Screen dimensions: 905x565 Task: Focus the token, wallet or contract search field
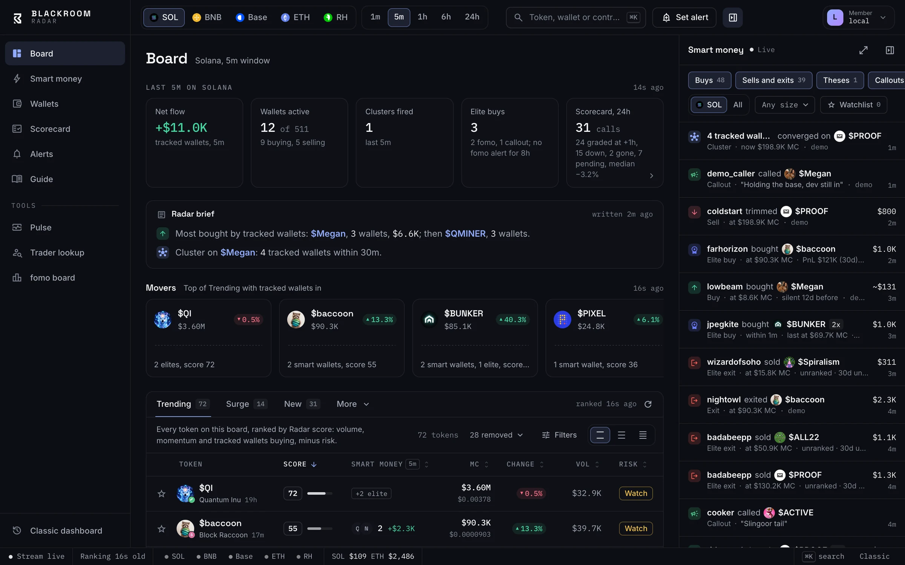point(576,17)
